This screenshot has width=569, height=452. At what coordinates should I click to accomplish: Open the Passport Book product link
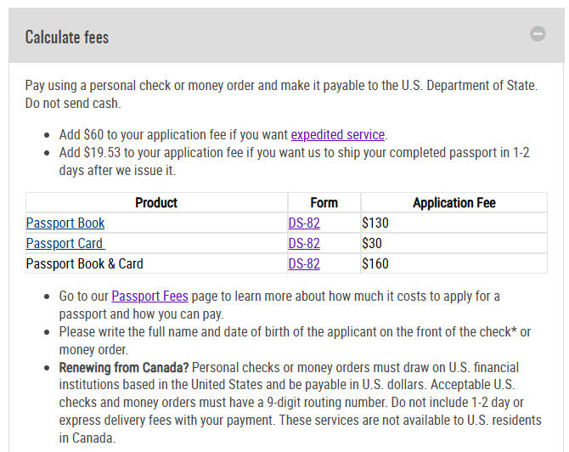(x=65, y=223)
